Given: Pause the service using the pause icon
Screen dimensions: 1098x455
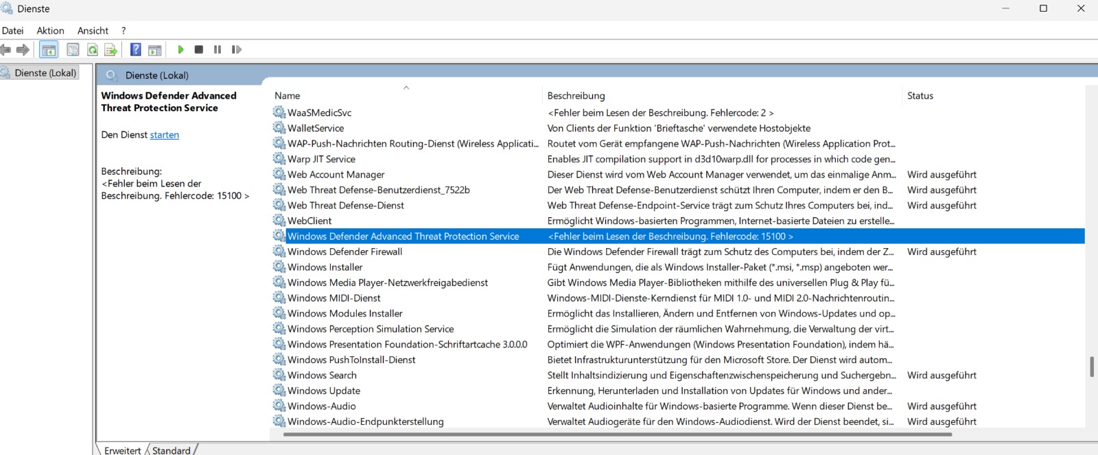Looking at the screenshot, I should (218, 49).
